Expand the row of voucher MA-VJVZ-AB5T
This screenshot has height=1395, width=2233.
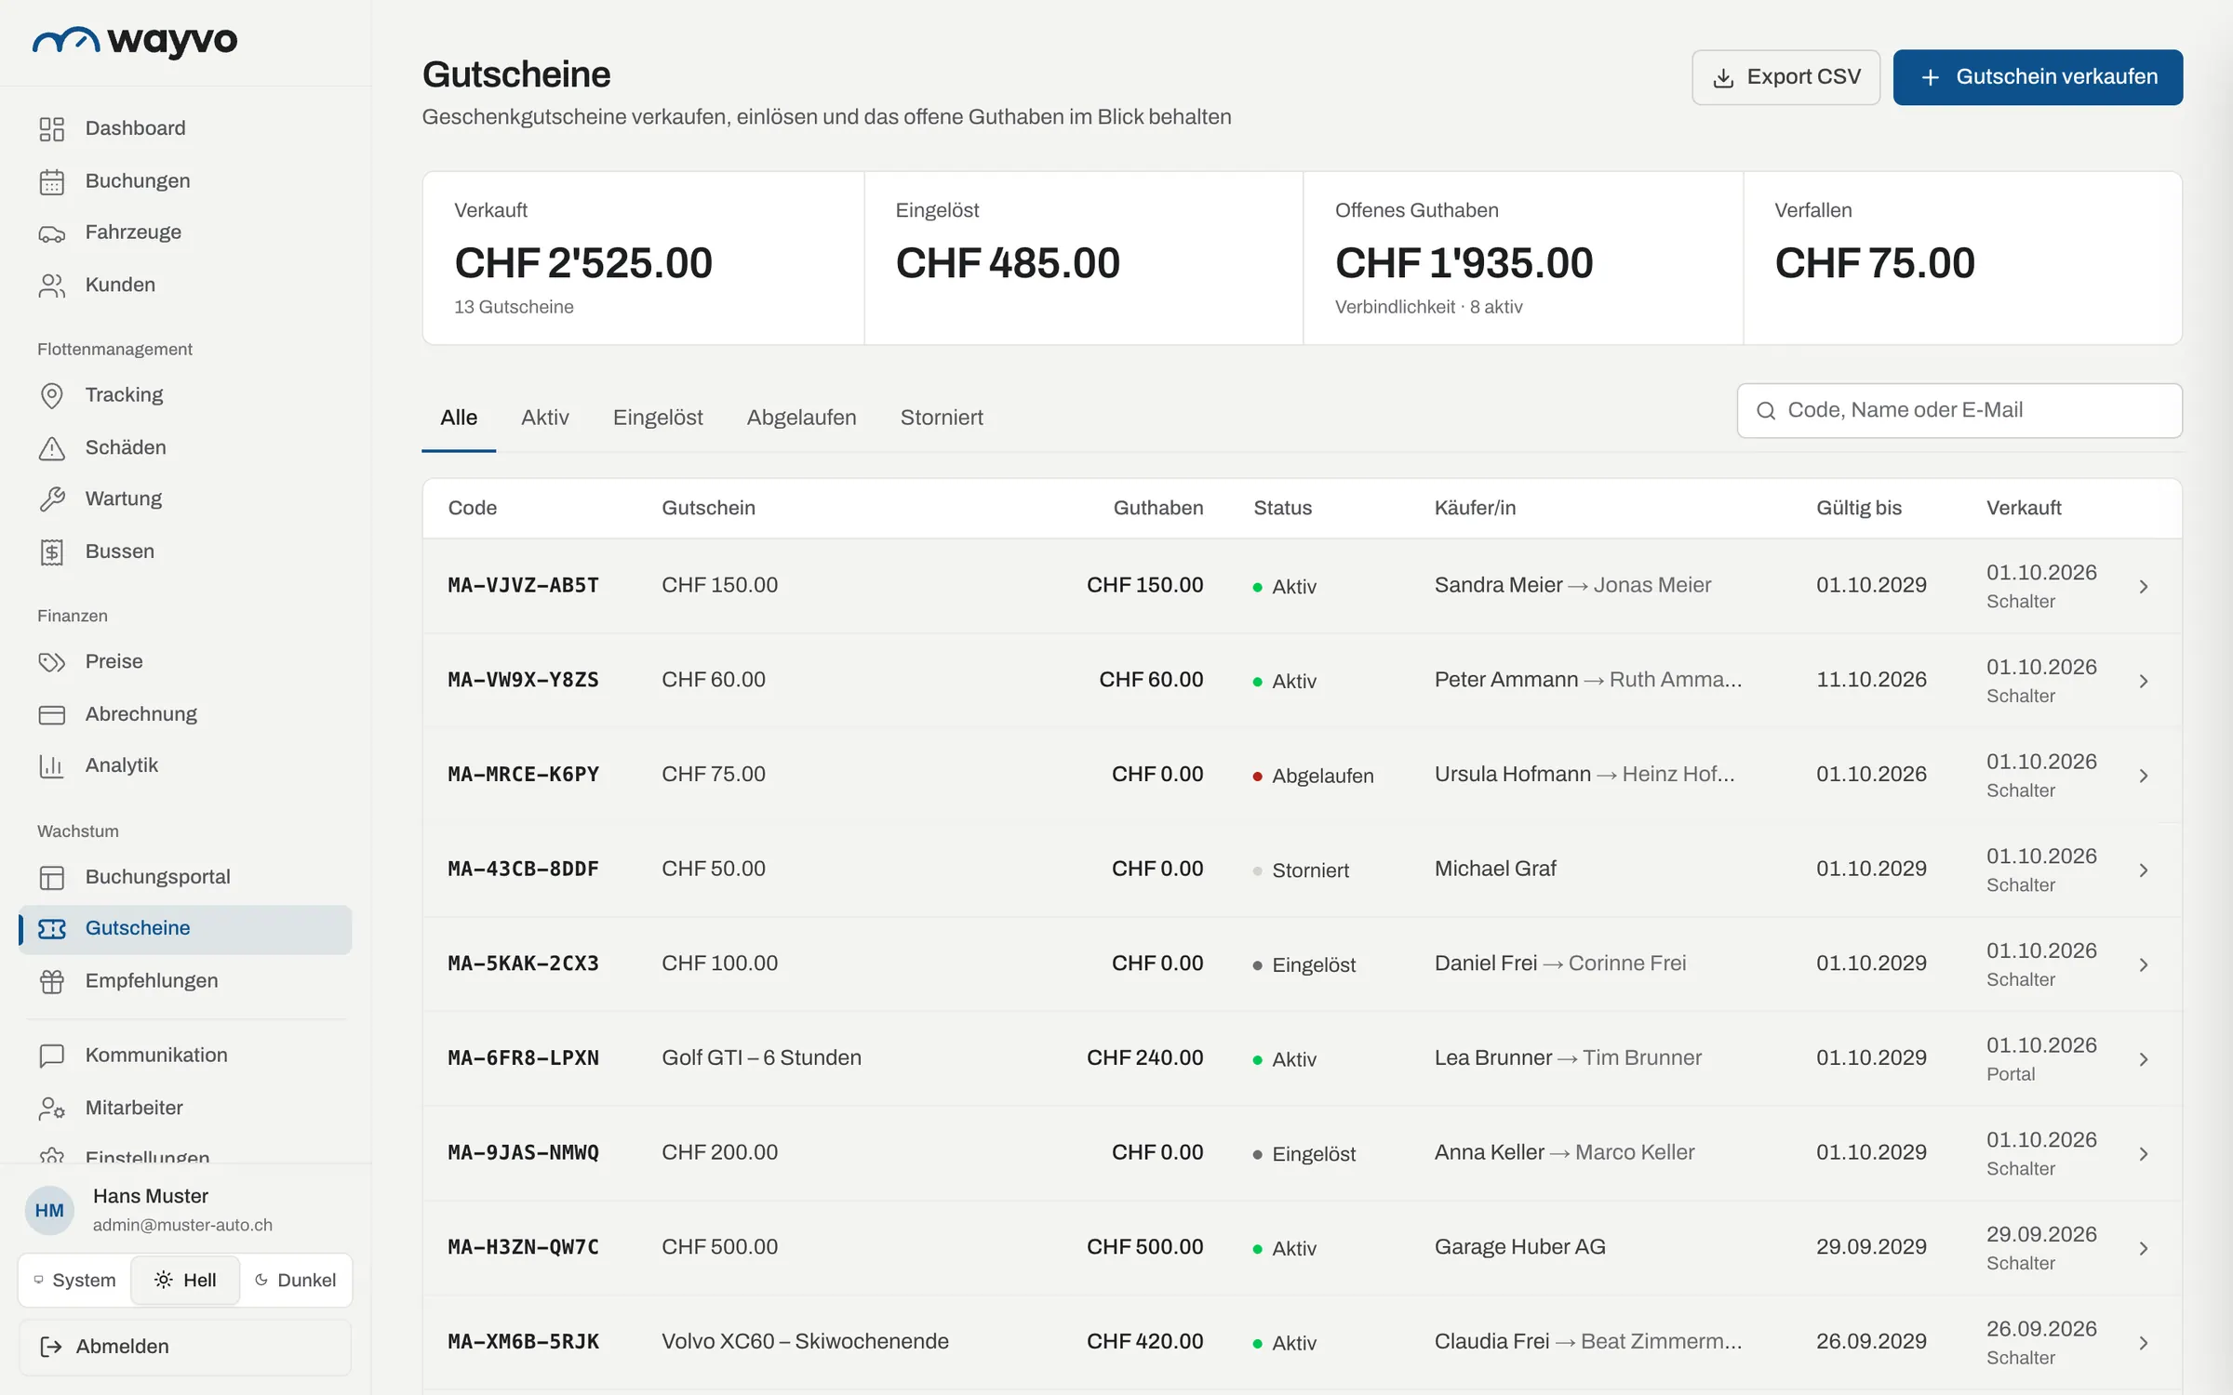tap(2144, 587)
